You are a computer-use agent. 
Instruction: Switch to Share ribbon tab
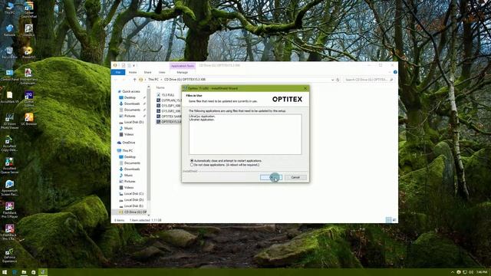(147, 72)
